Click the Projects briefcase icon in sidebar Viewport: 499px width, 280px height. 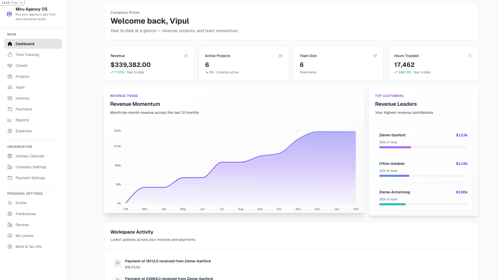coord(10,76)
